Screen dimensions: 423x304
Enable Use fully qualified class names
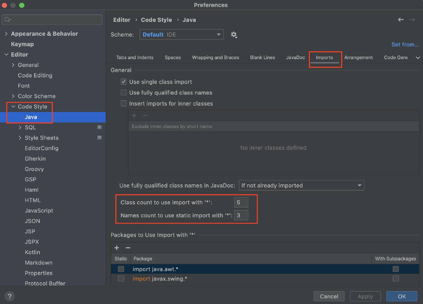click(x=123, y=93)
